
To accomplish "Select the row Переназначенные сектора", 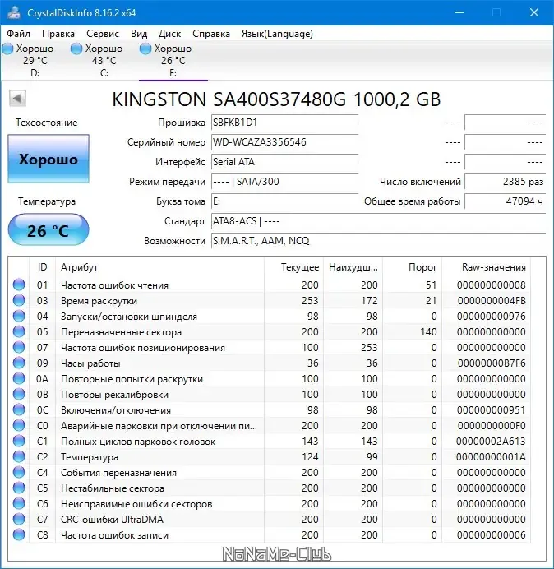I will point(270,331).
